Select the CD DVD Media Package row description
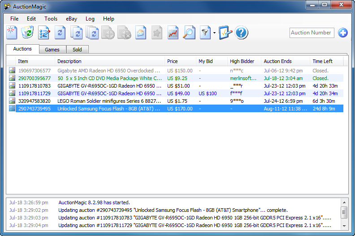The image size is (355, 236). (x=109, y=78)
